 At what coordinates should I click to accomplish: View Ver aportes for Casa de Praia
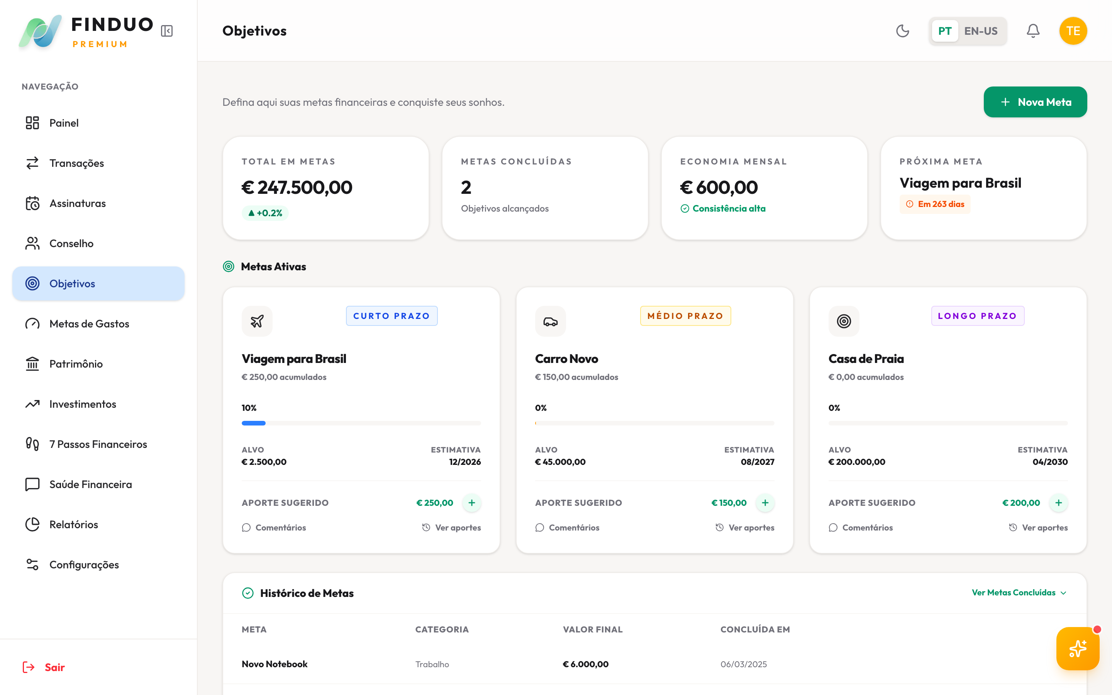coord(1038,528)
